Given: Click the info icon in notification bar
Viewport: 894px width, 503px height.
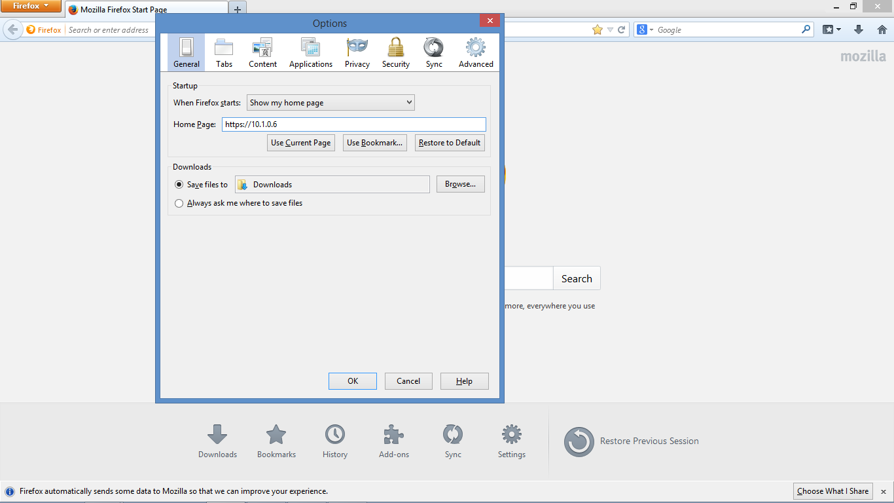Looking at the screenshot, I should (10, 491).
